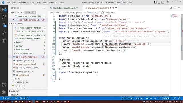The image size is (183, 103).
Task: Click the editor minimap
Action: 175,16
